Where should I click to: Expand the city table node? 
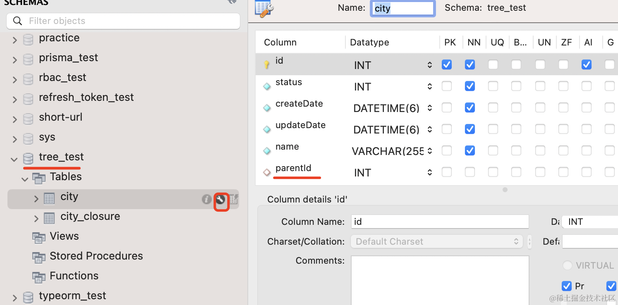point(36,199)
